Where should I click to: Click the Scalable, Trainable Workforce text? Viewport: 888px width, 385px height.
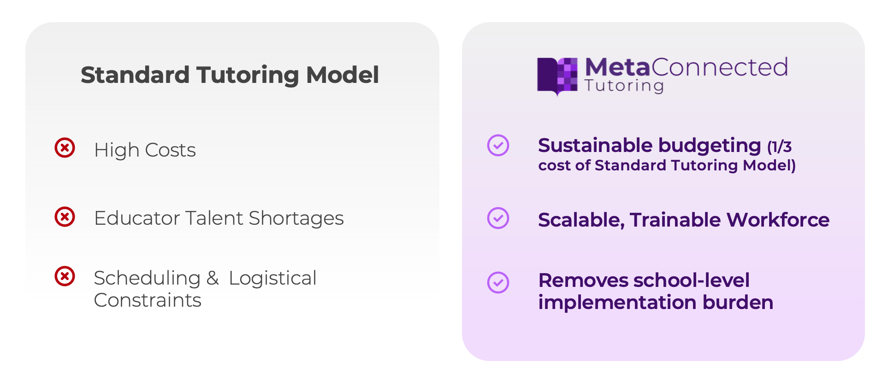(683, 220)
